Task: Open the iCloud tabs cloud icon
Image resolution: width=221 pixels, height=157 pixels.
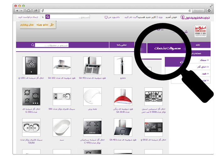Action: point(28,11)
